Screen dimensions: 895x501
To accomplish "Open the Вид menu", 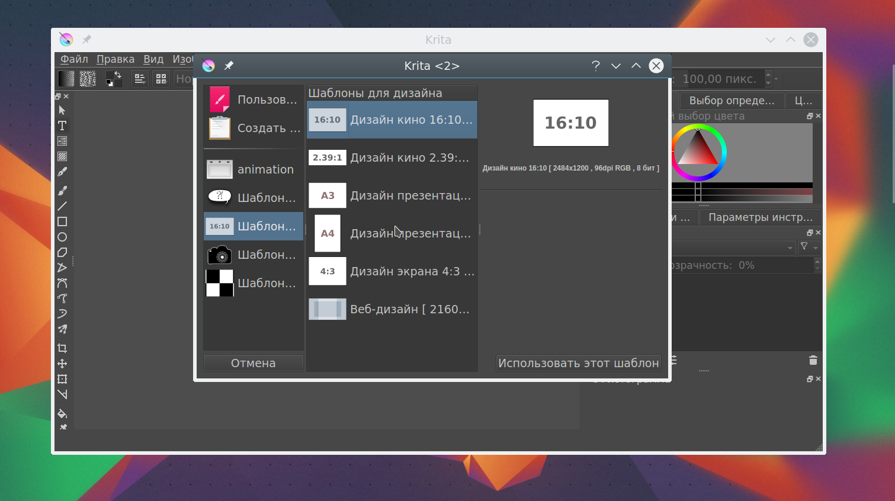I will click(153, 59).
